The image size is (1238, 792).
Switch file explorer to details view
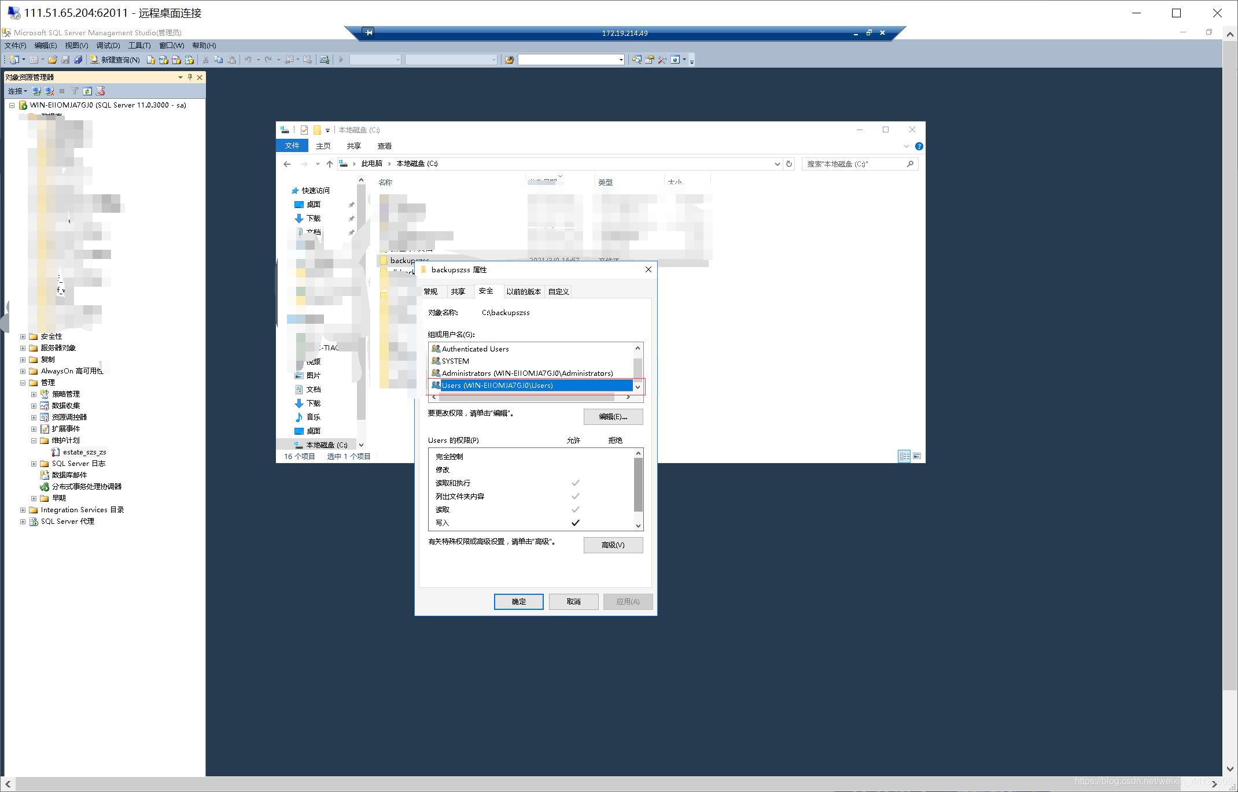(x=904, y=456)
